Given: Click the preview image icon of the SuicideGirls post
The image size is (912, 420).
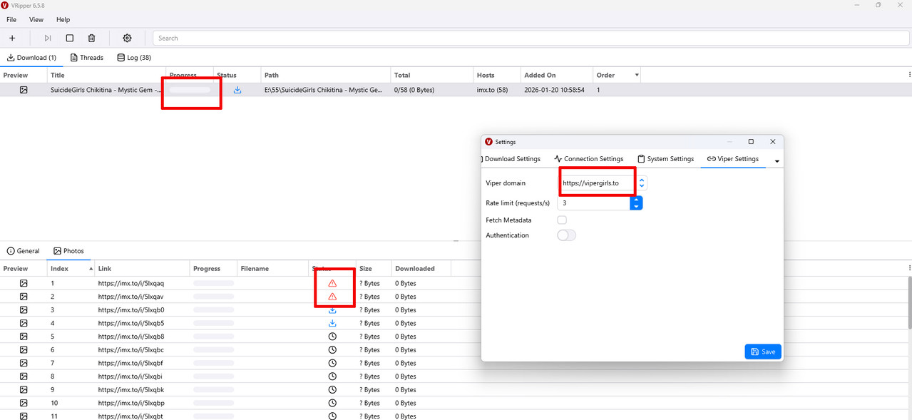Looking at the screenshot, I should [24, 90].
